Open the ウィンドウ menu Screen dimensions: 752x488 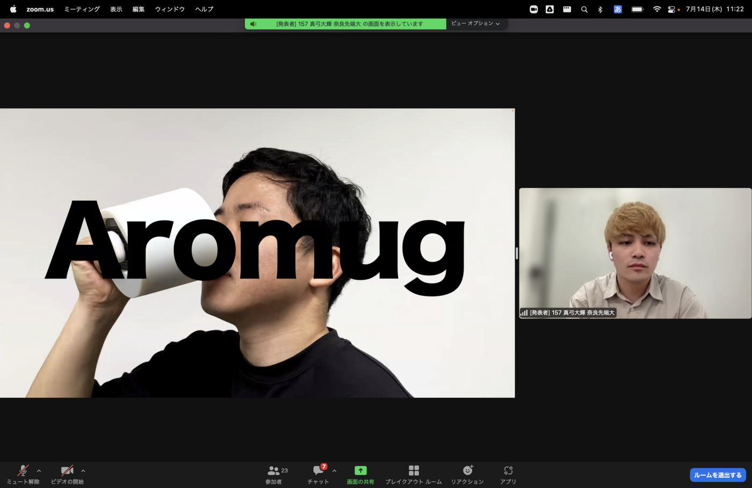(169, 9)
